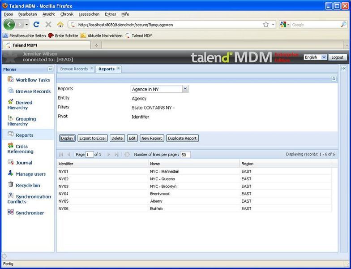Click the Display button
Image resolution: width=351 pixels, height=269 pixels.
67,138
